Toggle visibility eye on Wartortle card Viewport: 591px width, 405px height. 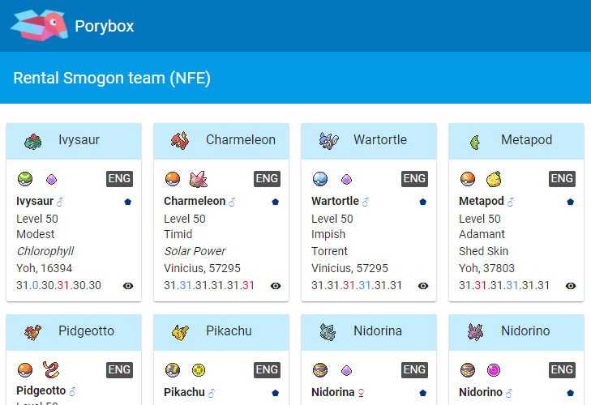(423, 285)
